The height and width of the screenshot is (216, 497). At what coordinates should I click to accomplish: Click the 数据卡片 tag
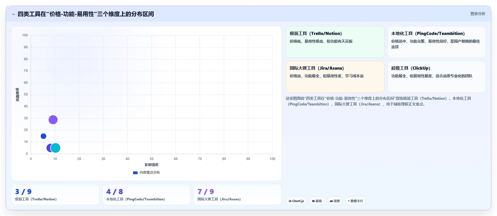click(x=355, y=201)
